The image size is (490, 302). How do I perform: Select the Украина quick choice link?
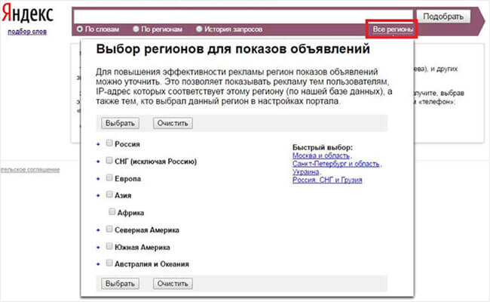click(x=306, y=171)
